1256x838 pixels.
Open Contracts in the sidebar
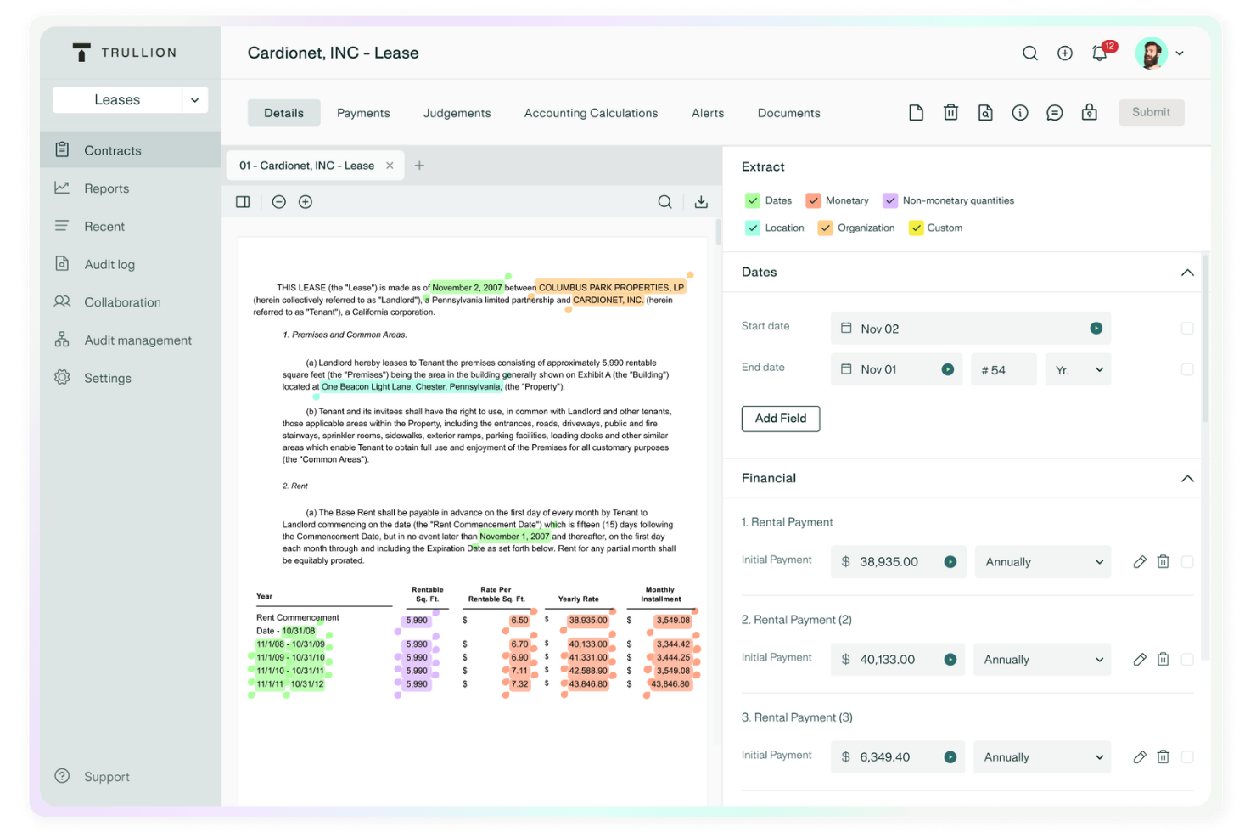(x=130, y=150)
